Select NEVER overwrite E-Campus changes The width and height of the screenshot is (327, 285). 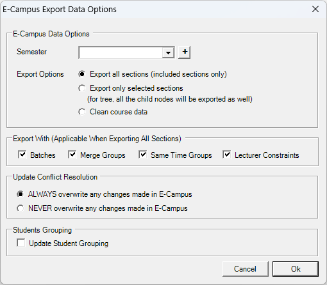(x=21, y=208)
